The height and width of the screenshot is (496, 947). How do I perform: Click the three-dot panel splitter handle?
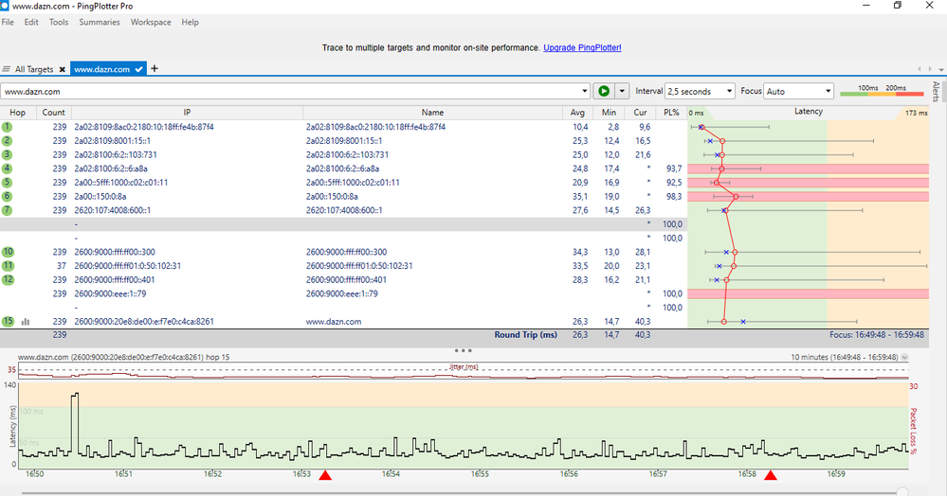464,350
